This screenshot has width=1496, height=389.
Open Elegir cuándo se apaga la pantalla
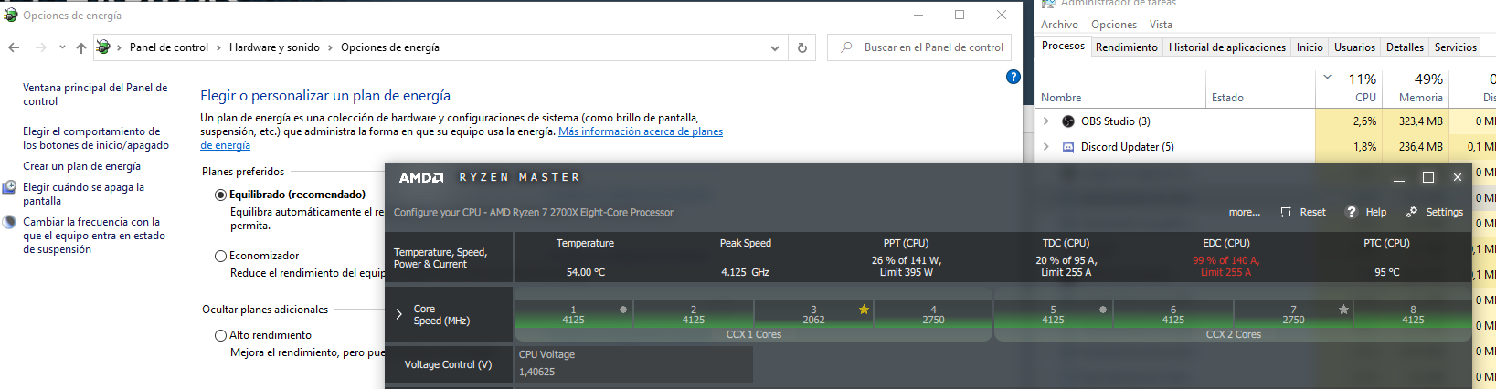[x=83, y=194]
